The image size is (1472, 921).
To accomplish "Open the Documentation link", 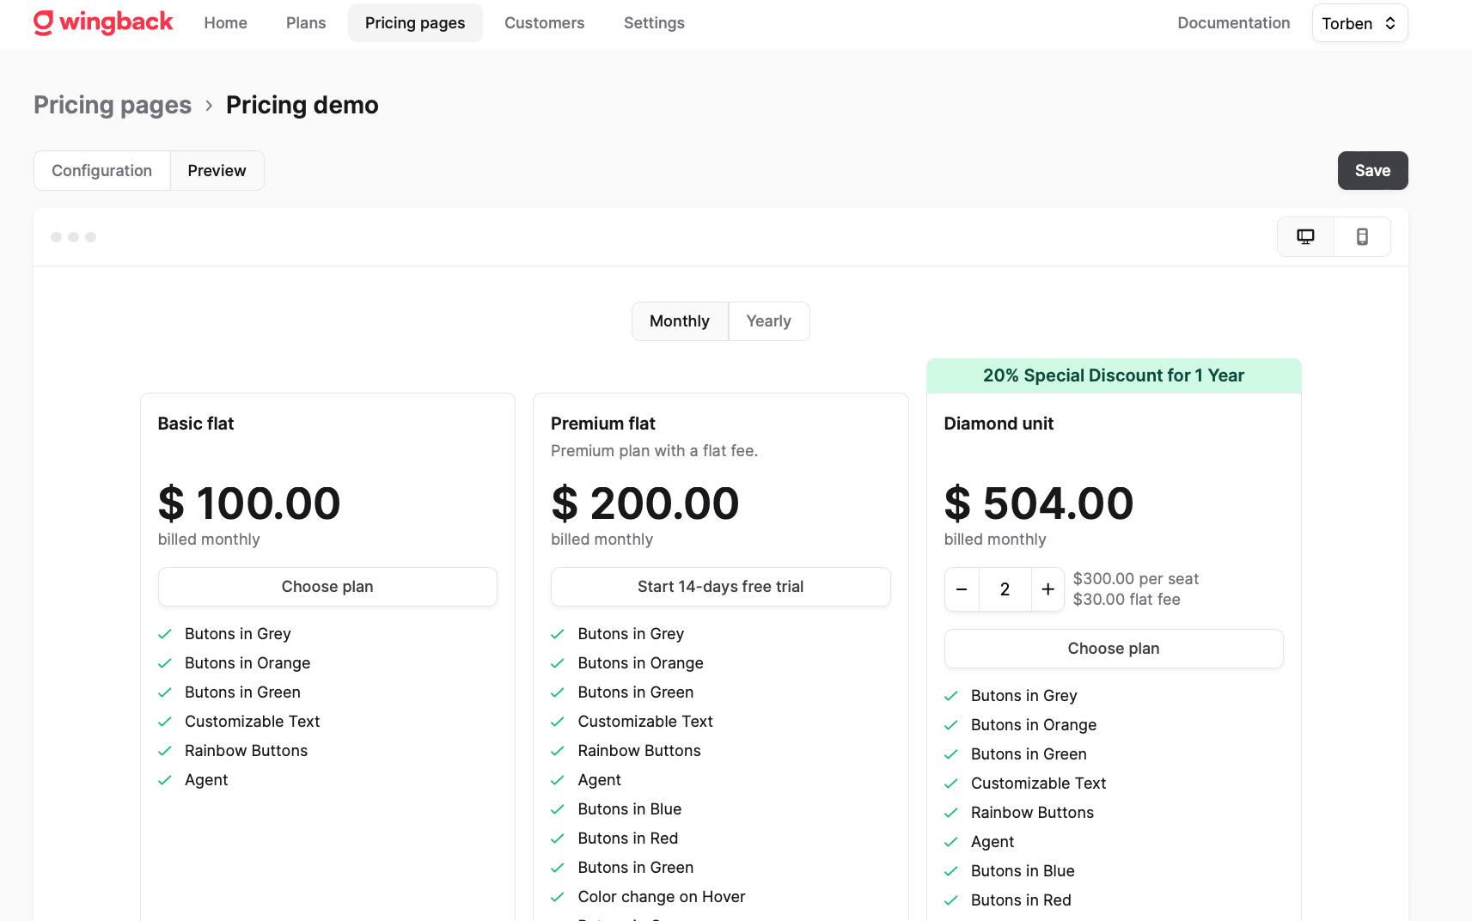I will pyautogui.click(x=1233, y=23).
